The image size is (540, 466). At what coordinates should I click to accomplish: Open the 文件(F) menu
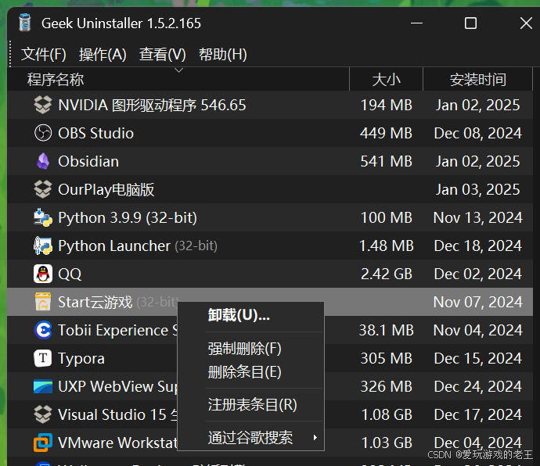[x=43, y=55]
